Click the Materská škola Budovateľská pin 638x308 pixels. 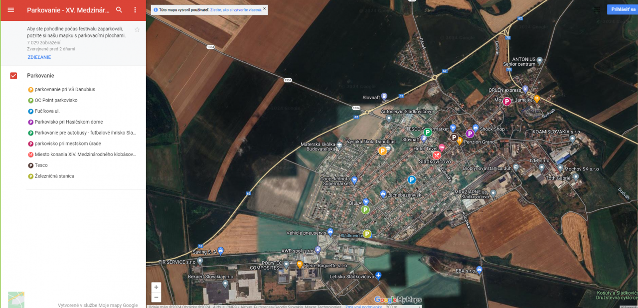(x=339, y=145)
